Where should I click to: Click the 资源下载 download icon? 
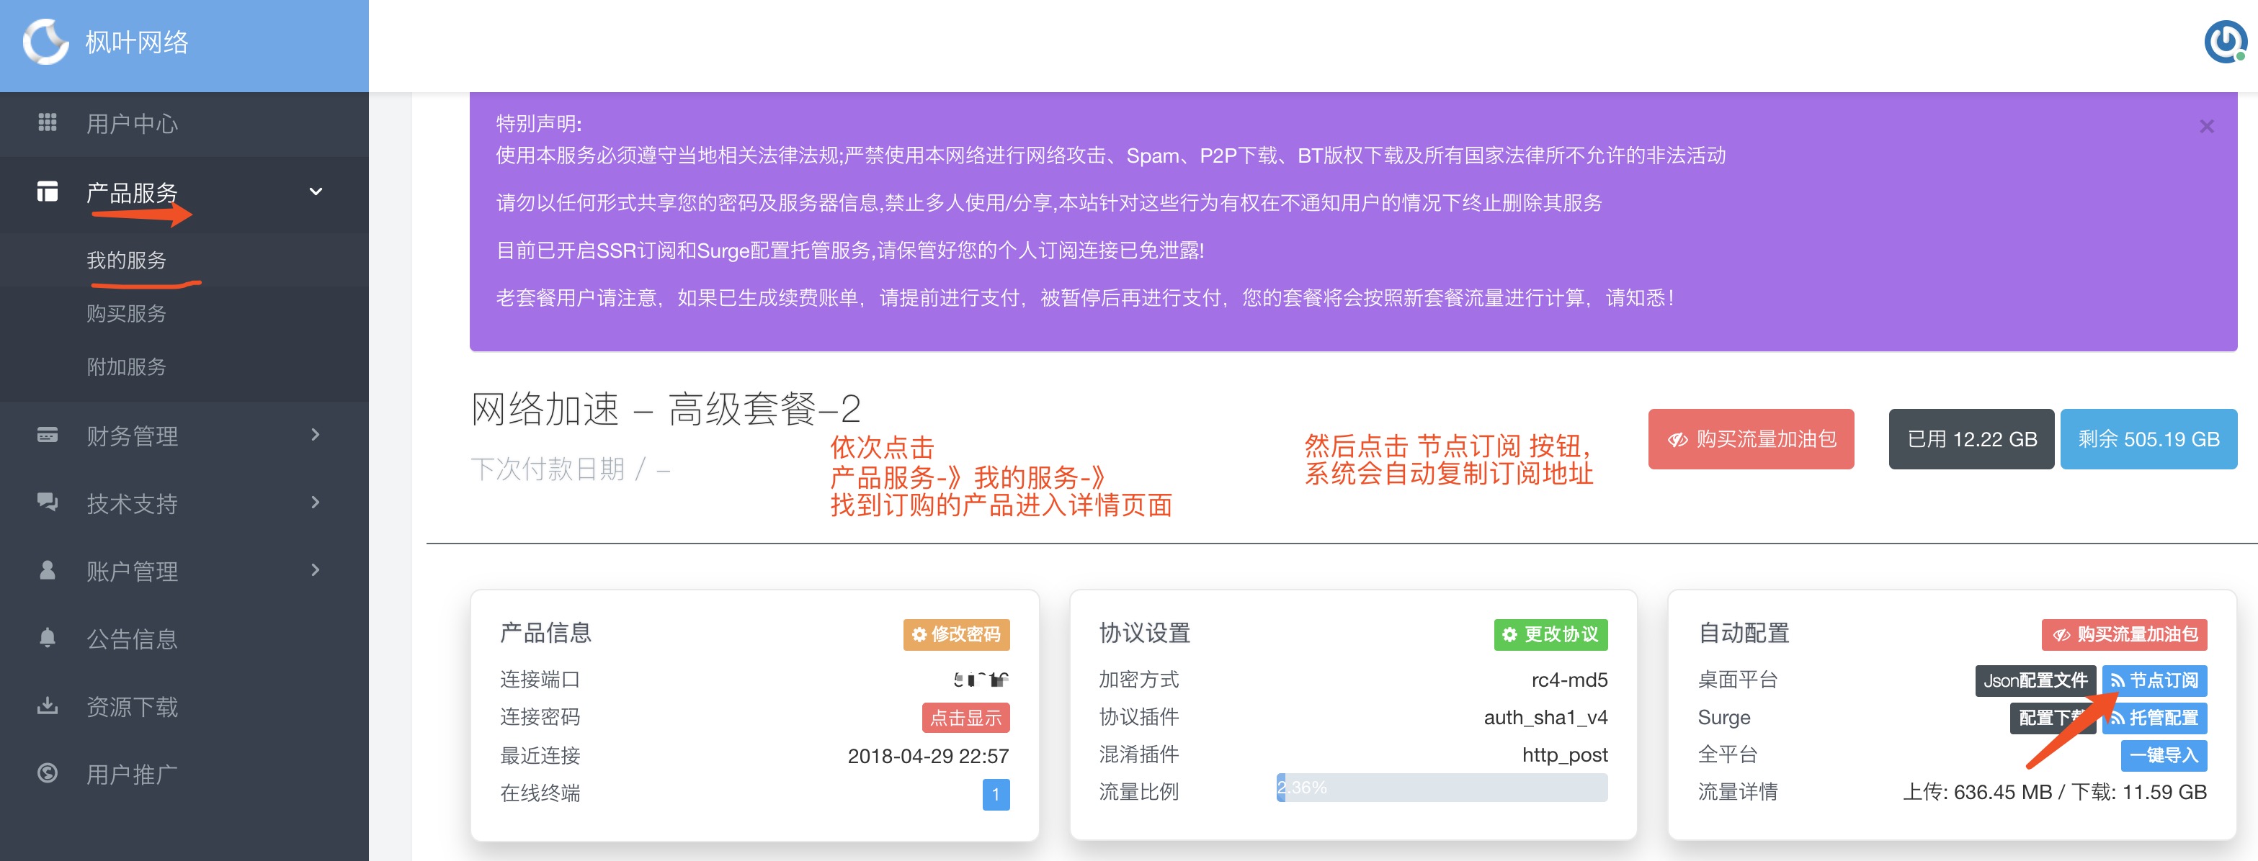tap(48, 706)
